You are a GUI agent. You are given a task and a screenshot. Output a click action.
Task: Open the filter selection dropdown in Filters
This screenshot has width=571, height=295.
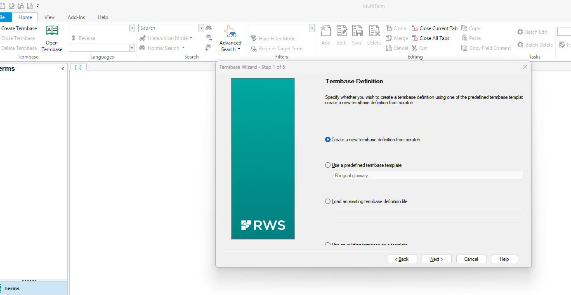click(x=312, y=28)
